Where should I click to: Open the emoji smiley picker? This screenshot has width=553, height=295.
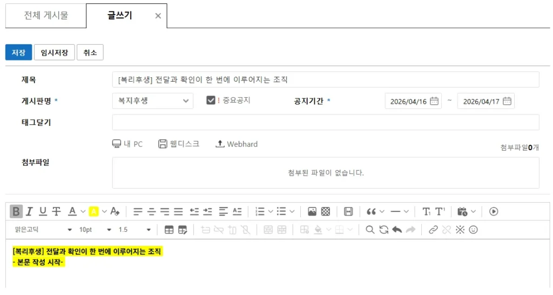pyautogui.click(x=474, y=230)
